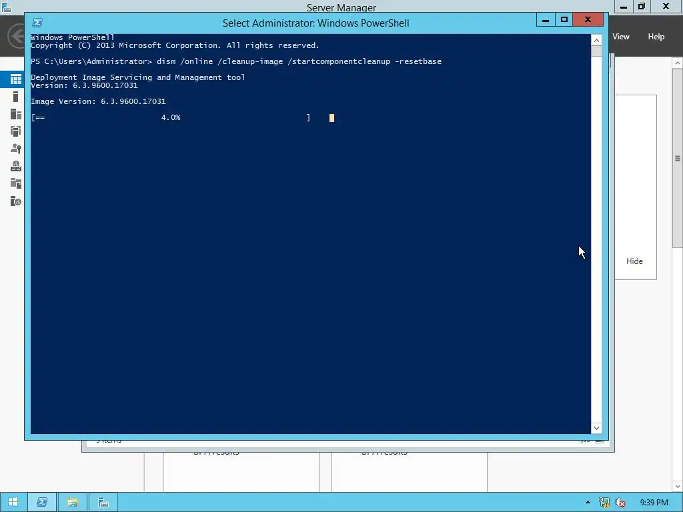Click Server Manager scrollbar up arrow
The width and height of the screenshot is (683, 512).
678,63
